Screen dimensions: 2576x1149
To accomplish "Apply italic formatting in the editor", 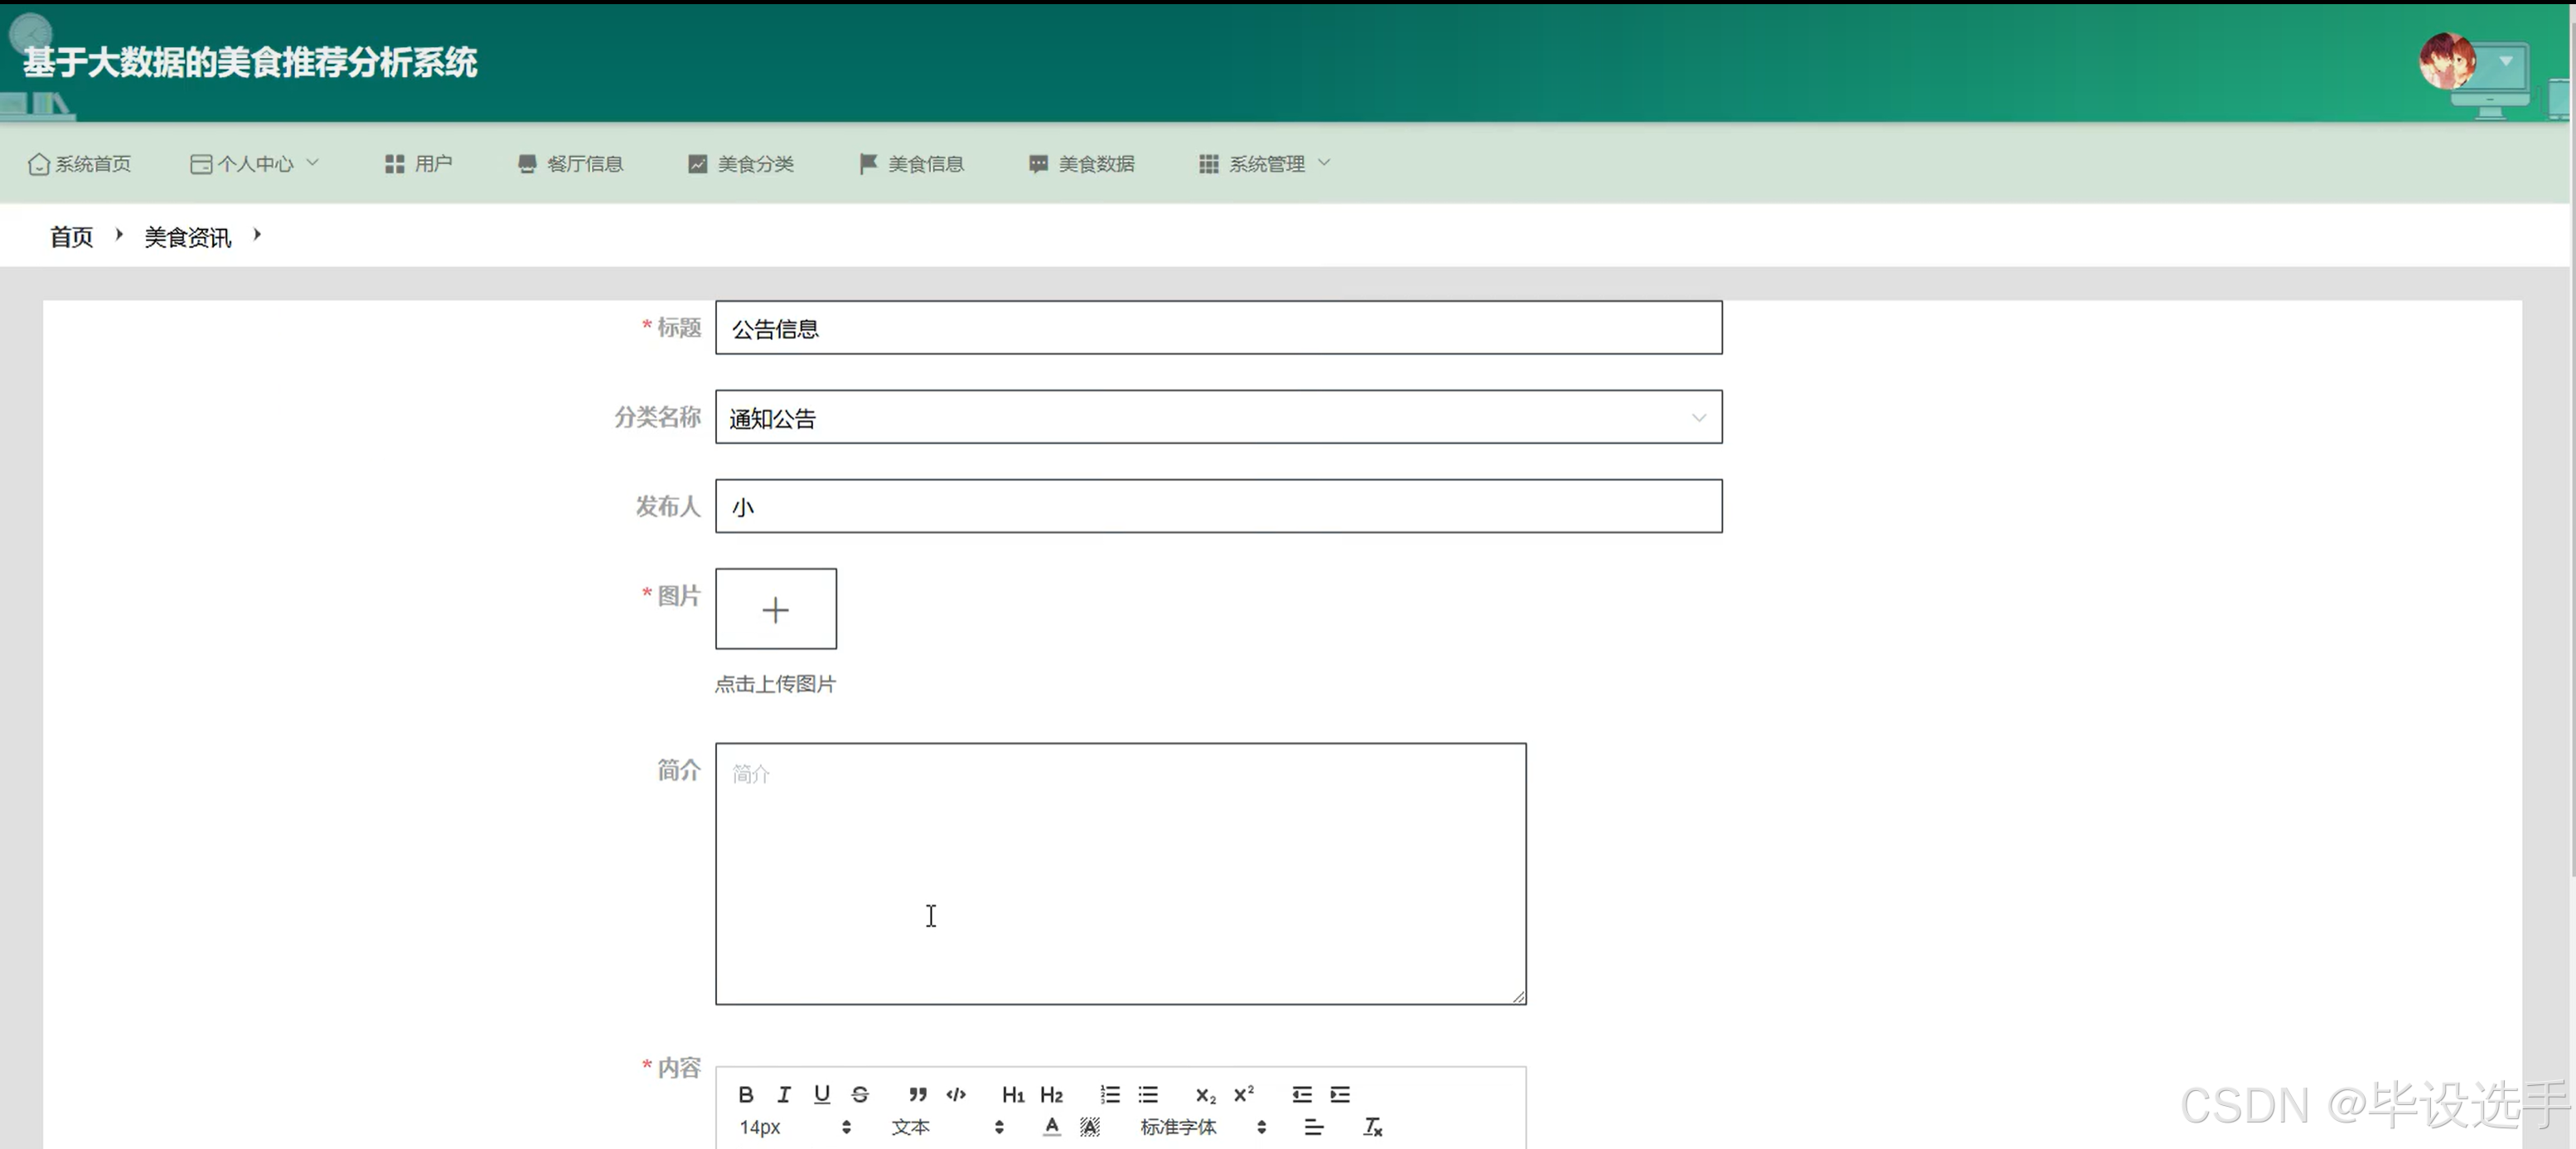I will point(784,1094).
